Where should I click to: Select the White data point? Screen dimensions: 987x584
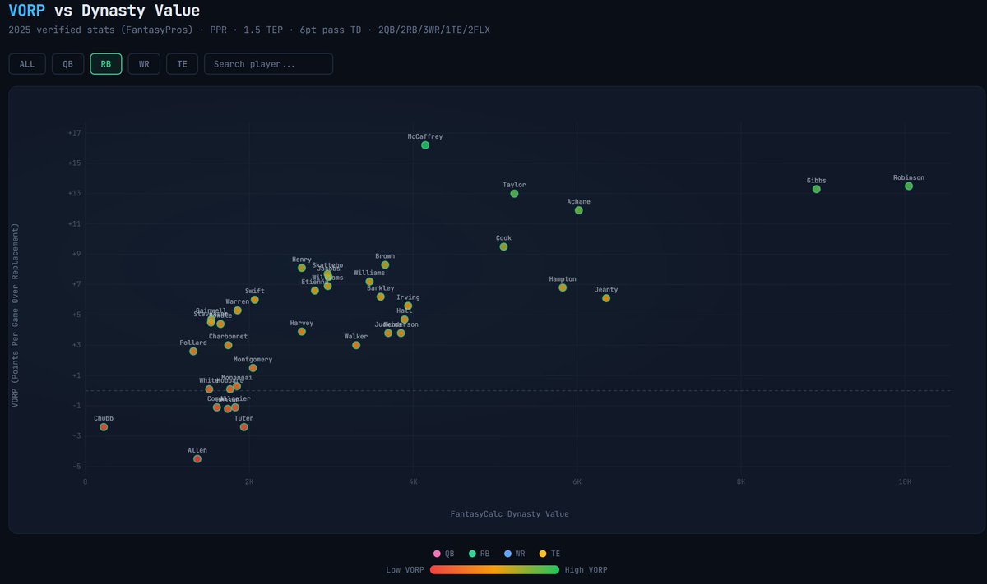coord(209,389)
